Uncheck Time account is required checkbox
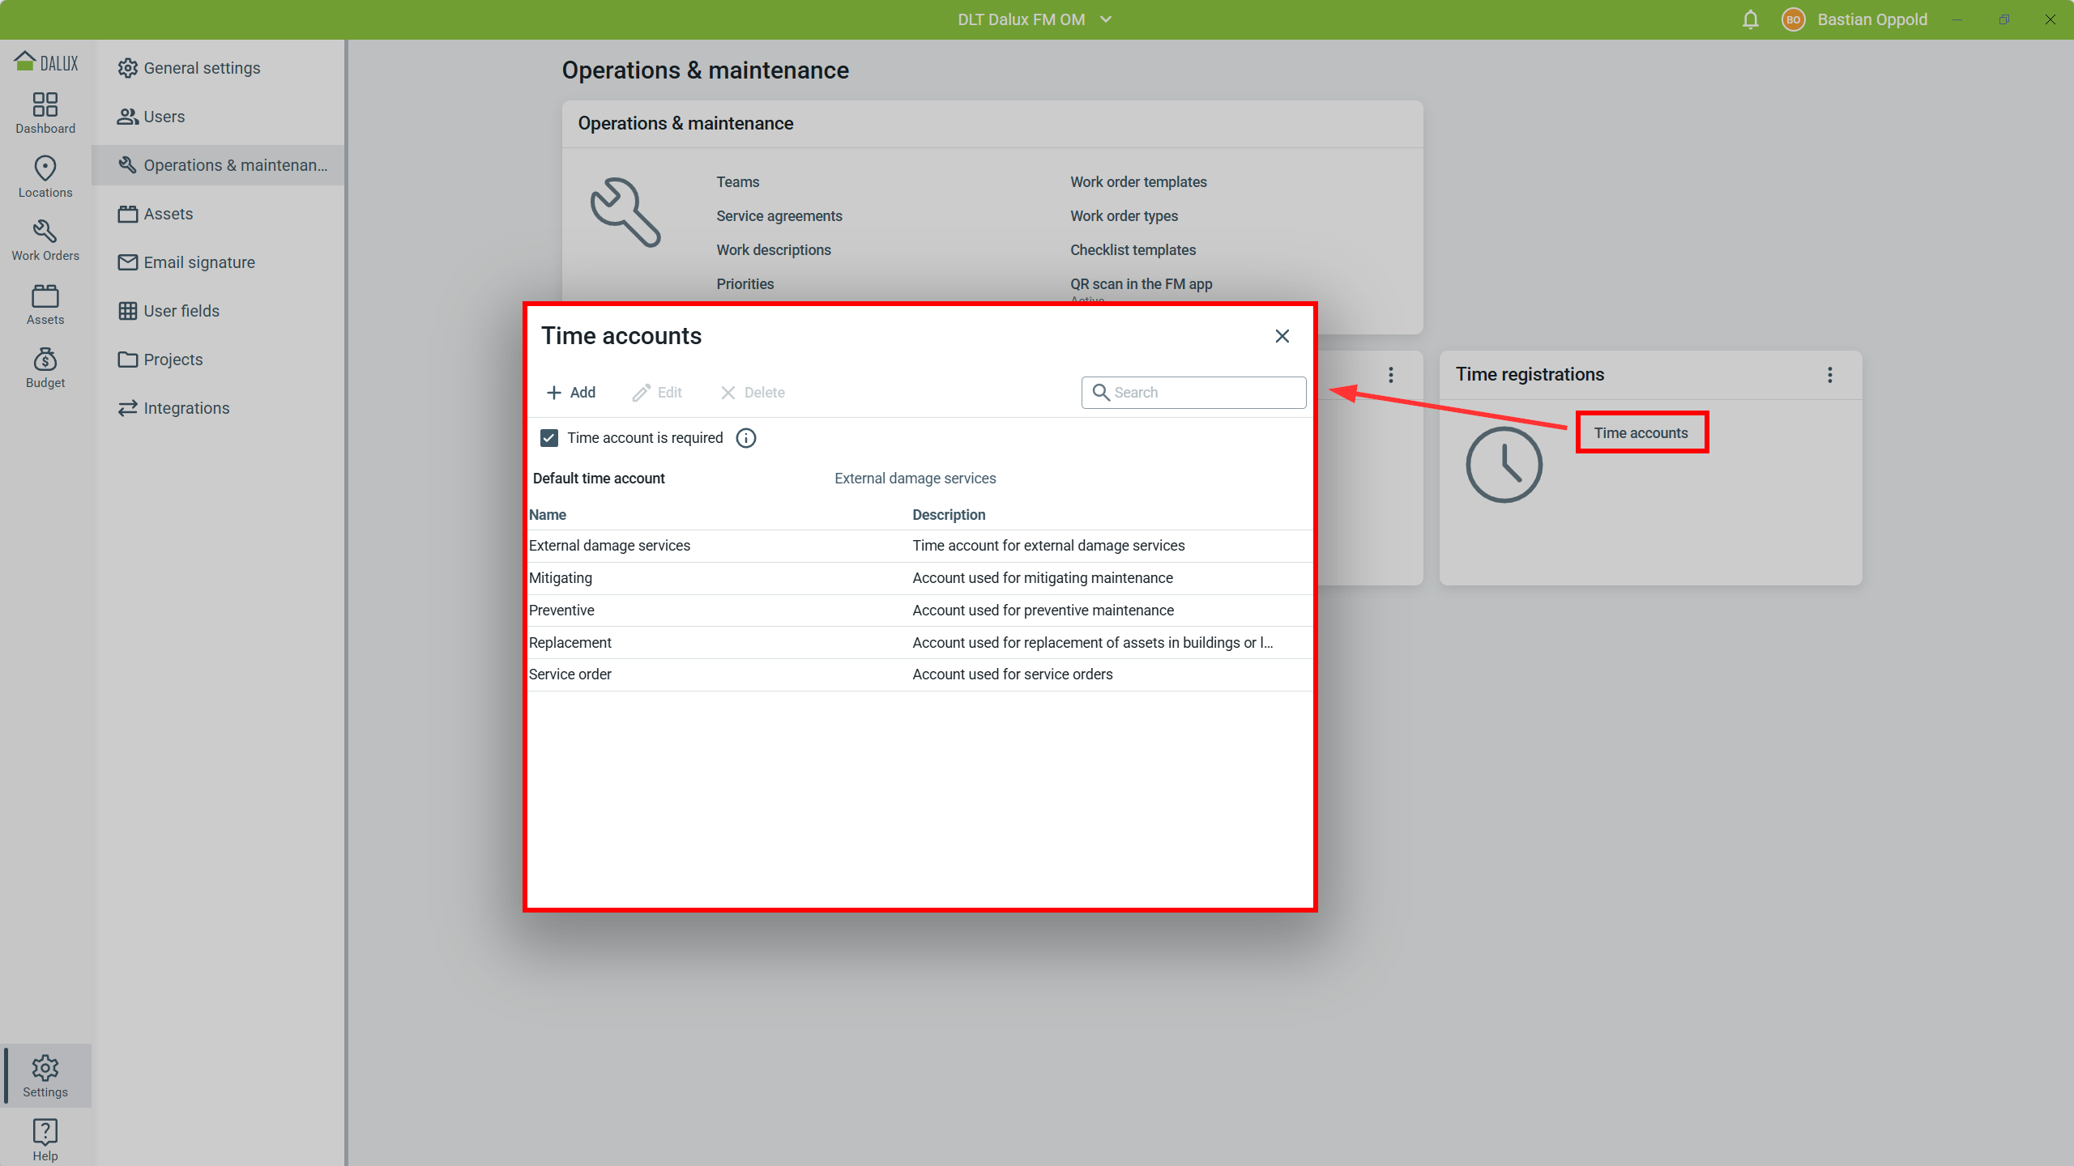2074x1166 pixels. click(x=549, y=438)
